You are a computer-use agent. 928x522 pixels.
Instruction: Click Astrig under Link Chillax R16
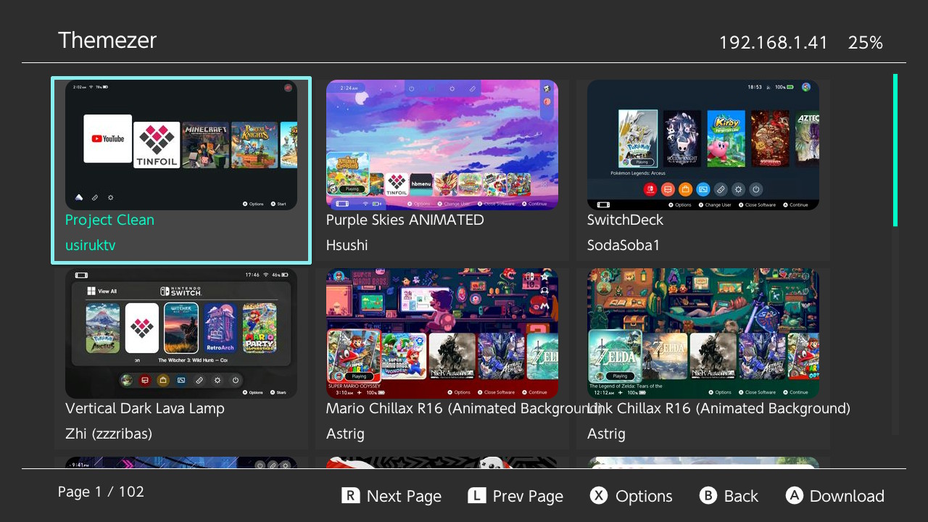pos(606,434)
